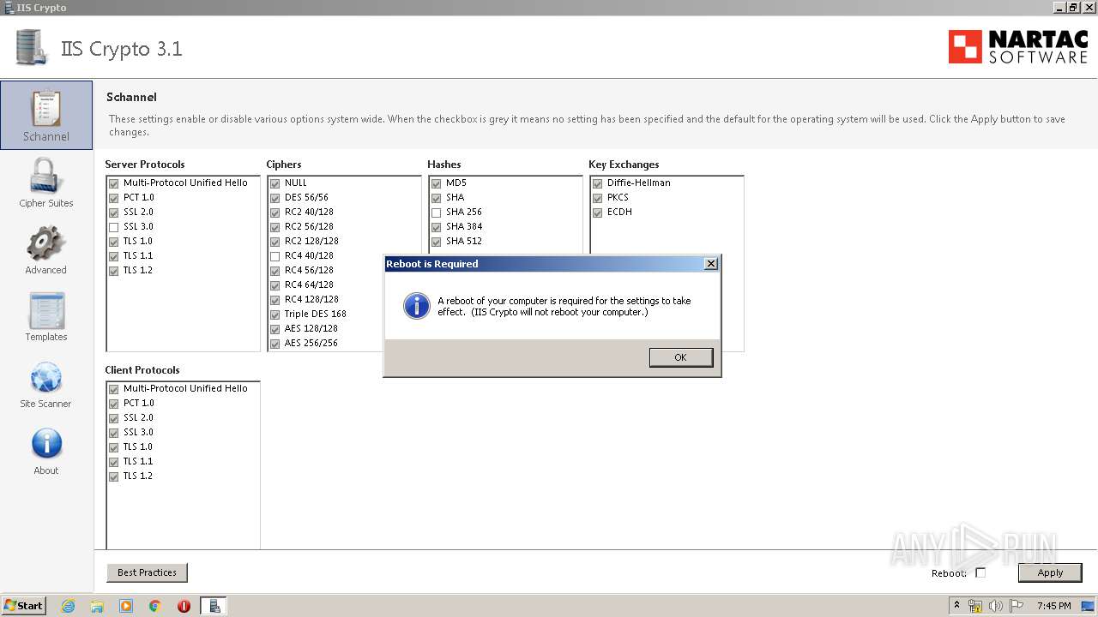1098x617 pixels.
Task: Open the Action Center flag icon
Action: pyautogui.click(x=1017, y=606)
